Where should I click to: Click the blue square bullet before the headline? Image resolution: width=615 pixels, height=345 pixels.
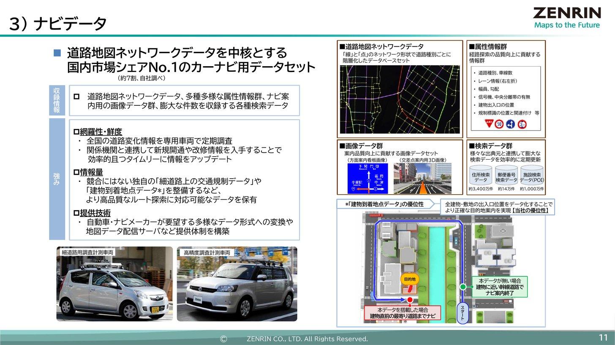tap(57, 53)
